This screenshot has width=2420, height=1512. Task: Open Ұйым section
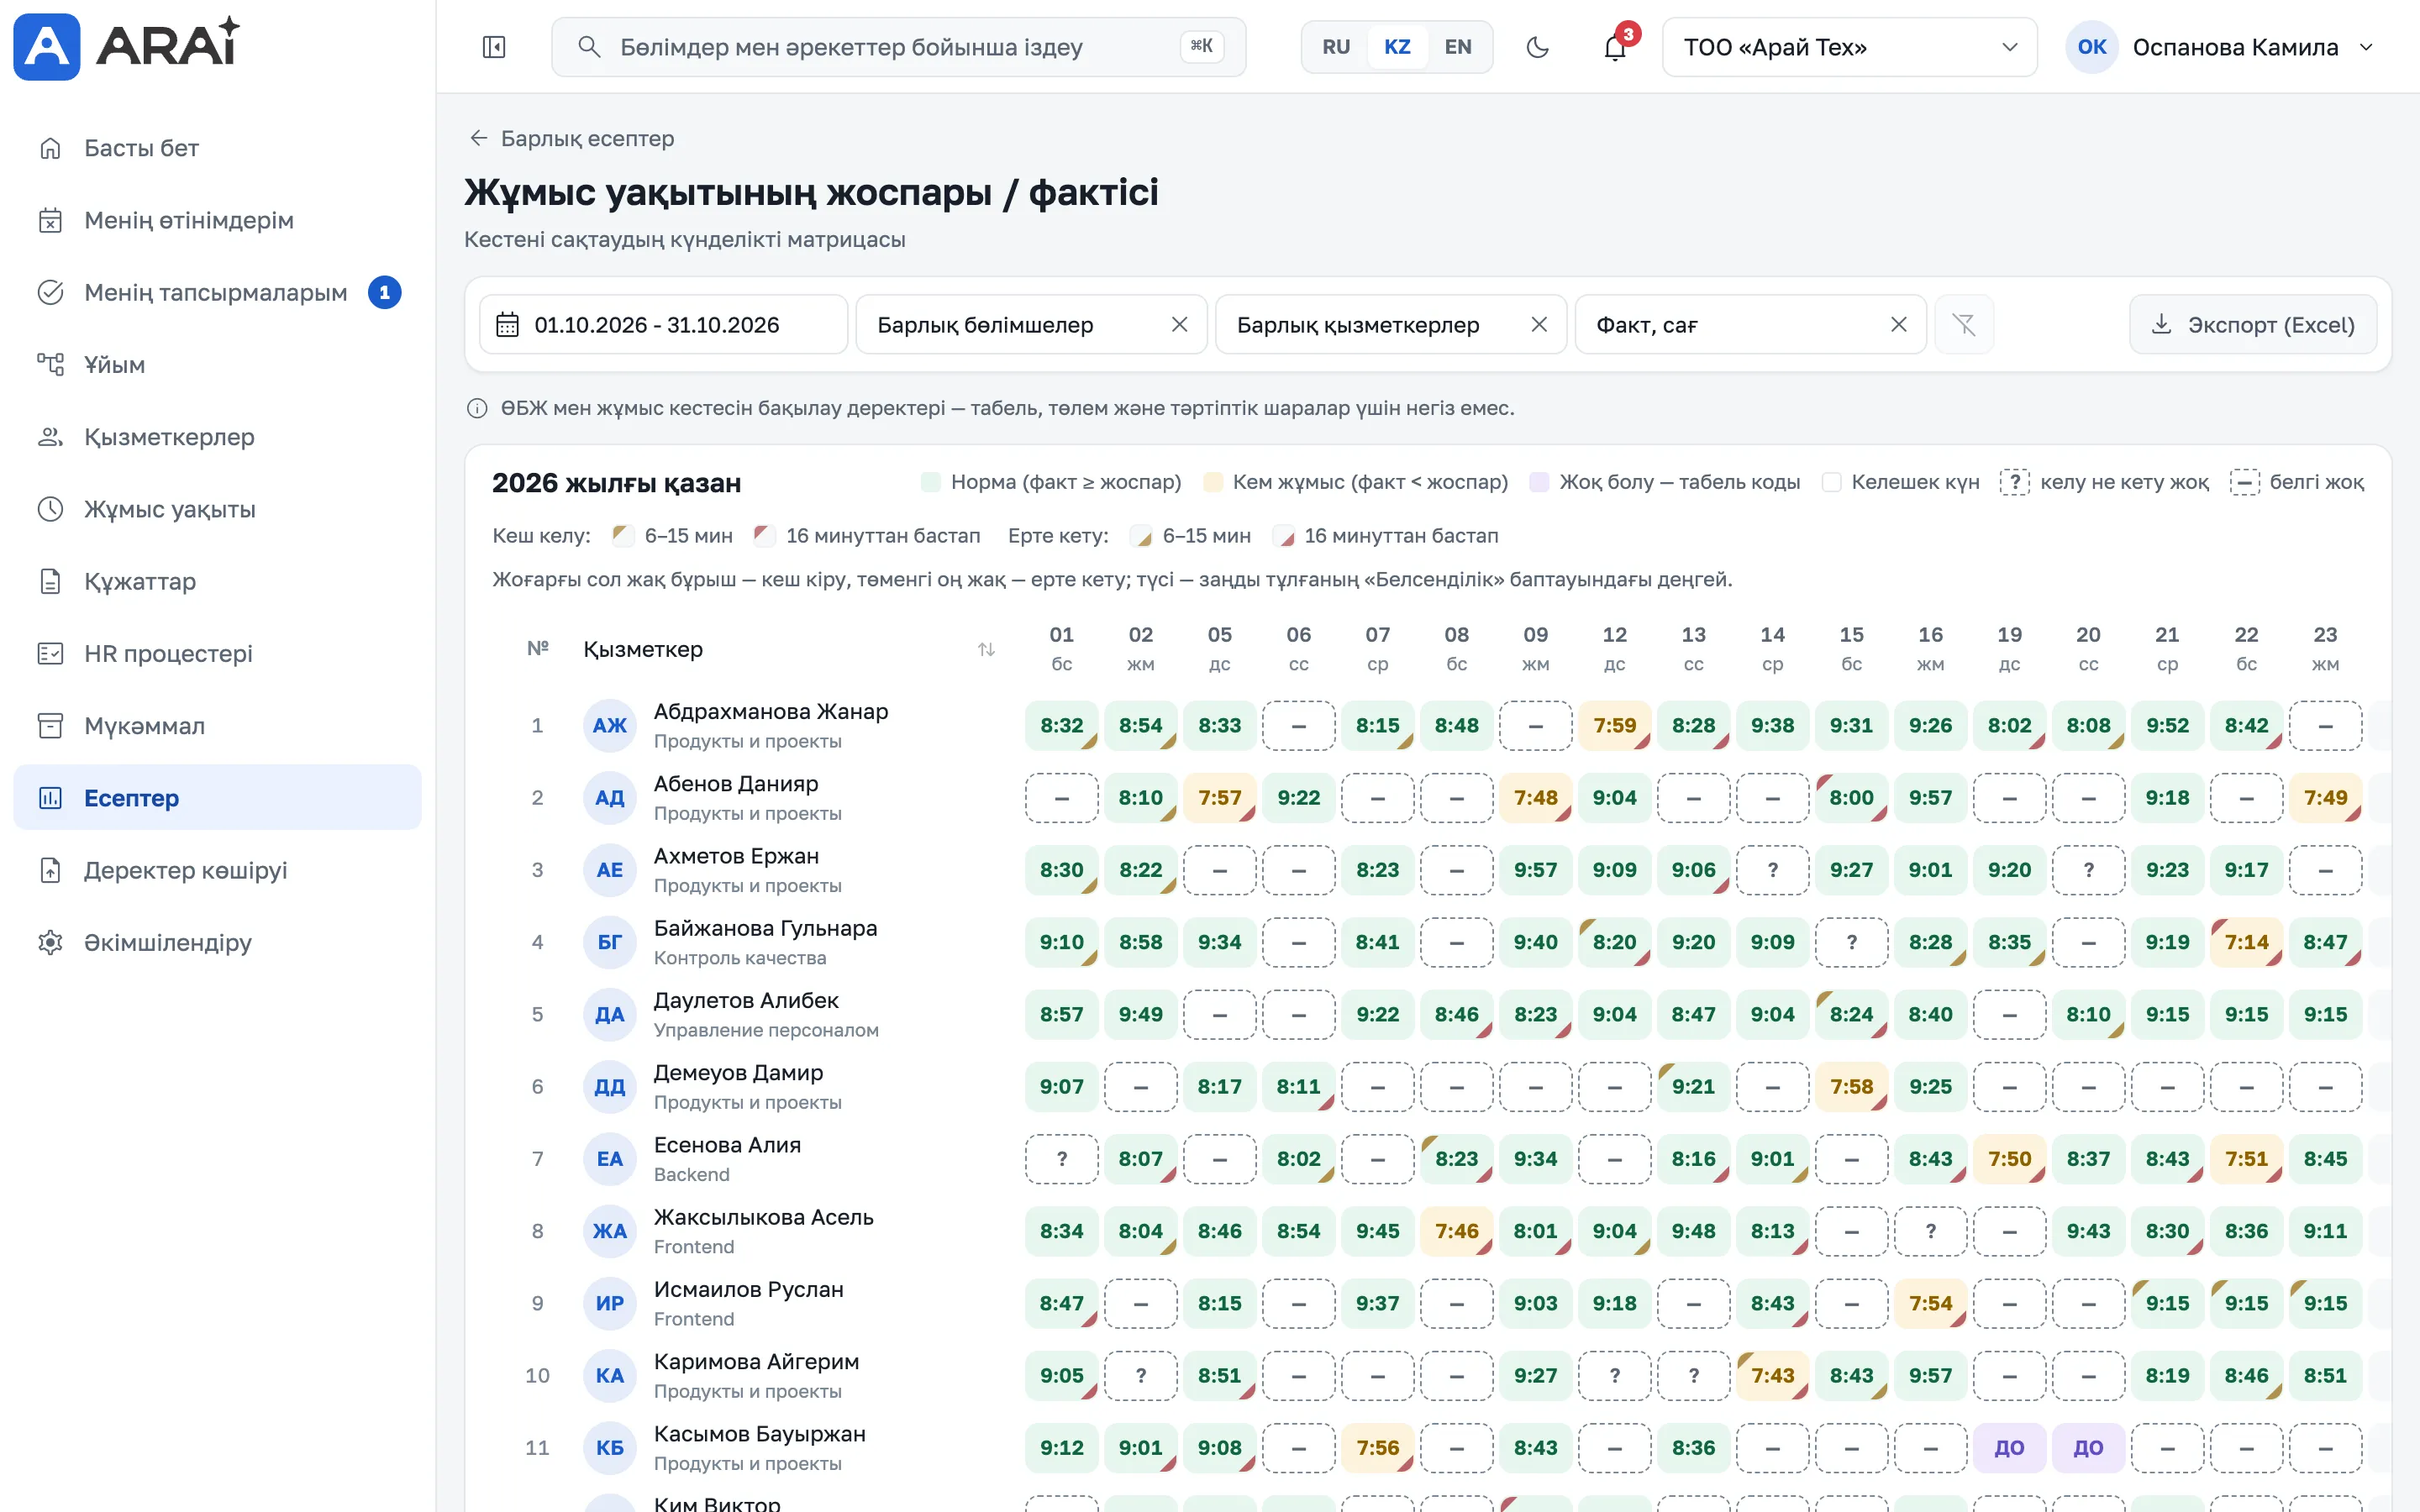(x=217, y=364)
